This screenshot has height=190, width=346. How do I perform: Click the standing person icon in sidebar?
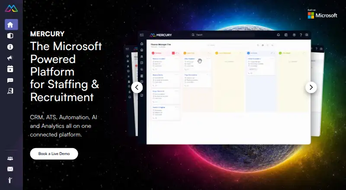(x=10, y=180)
